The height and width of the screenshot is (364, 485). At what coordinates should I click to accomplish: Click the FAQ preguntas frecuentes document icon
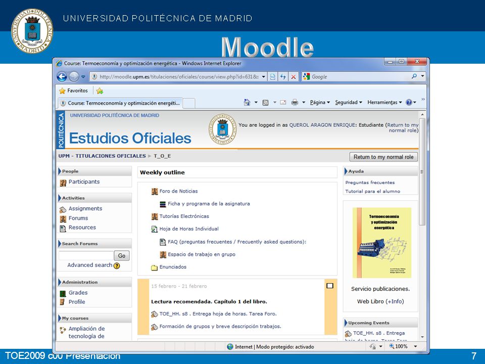tap(163, 242)
